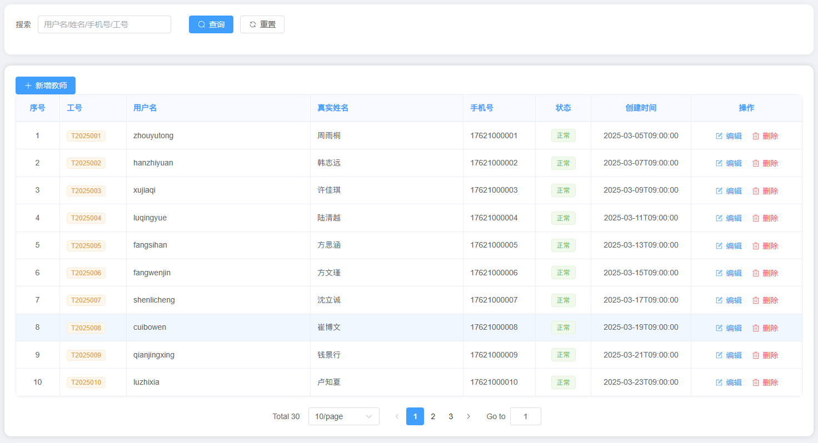Click the edit pencil icon for xujiaqi

tap(719, 191)
